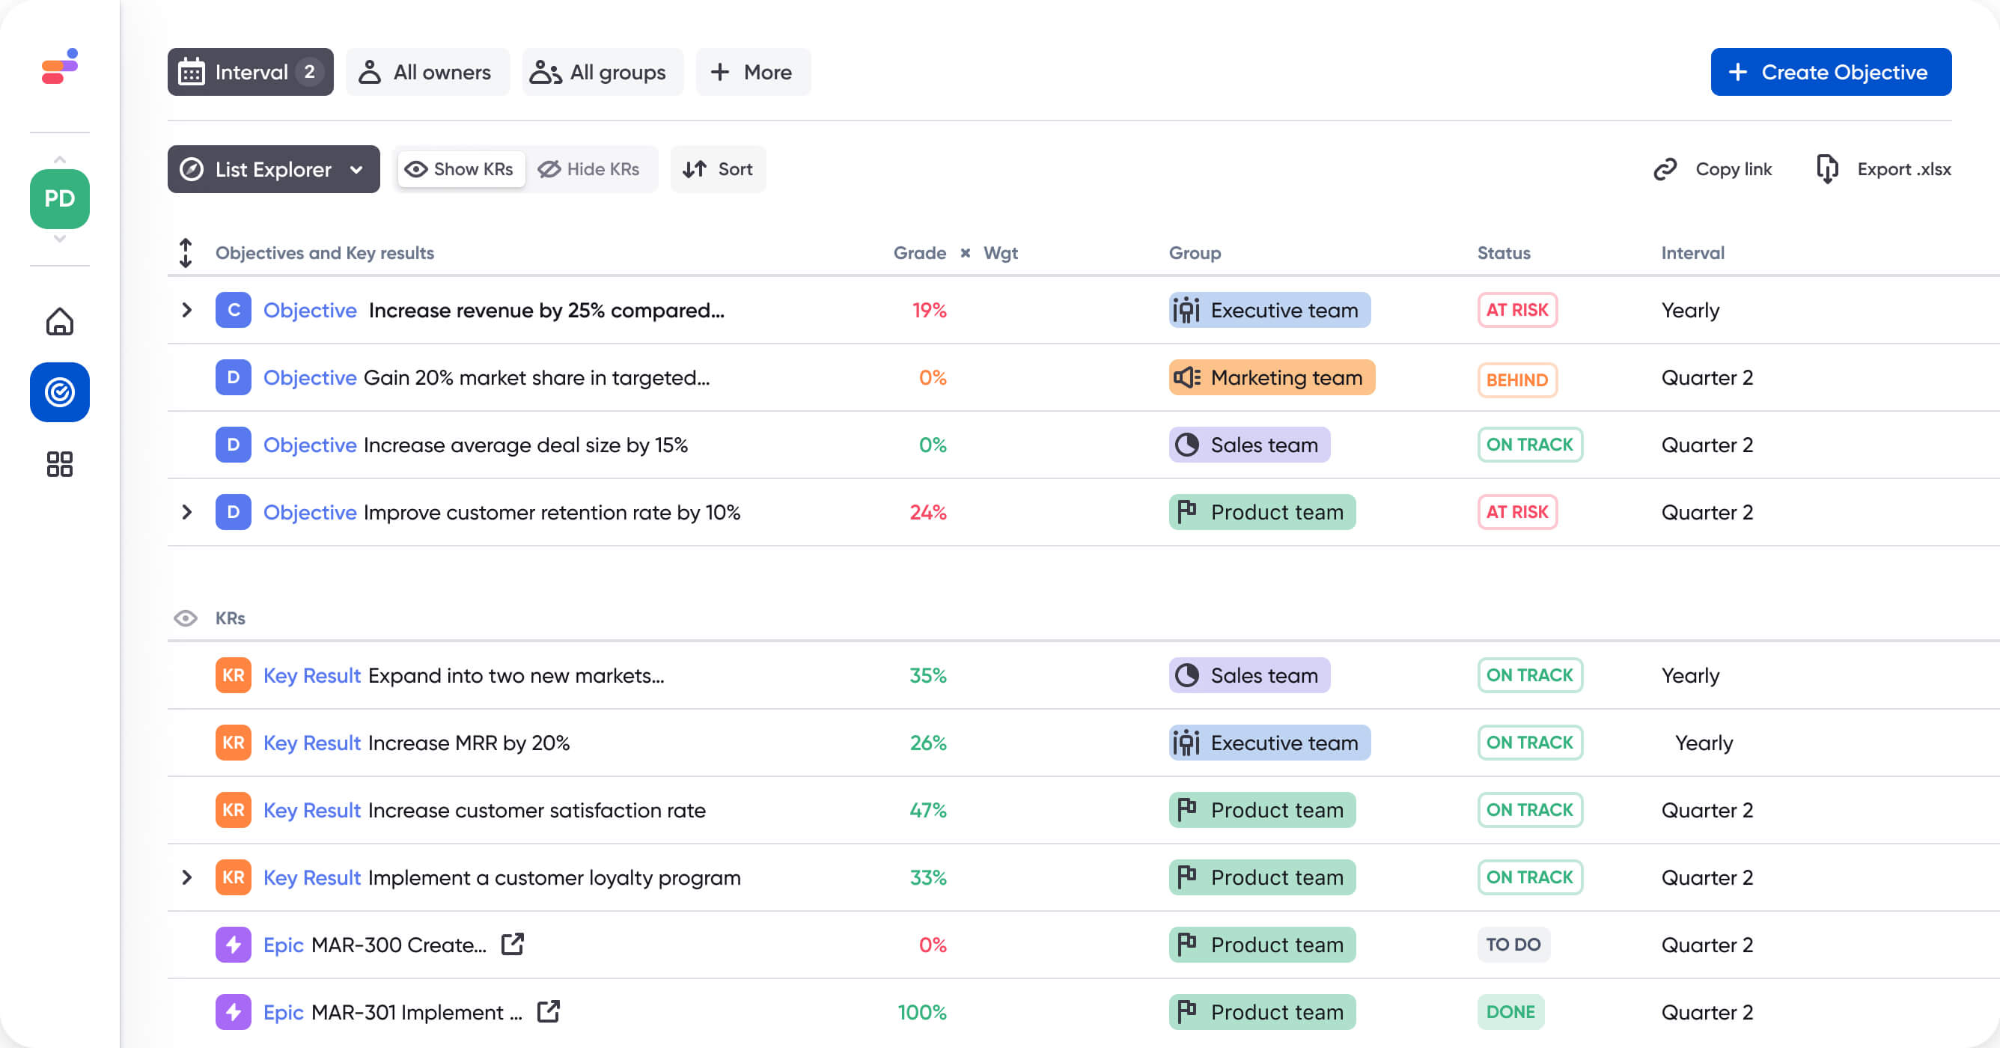Click the Status column header
Screen dimensions: 2000x1048
pyautogui.click(x=1504, y=253)
